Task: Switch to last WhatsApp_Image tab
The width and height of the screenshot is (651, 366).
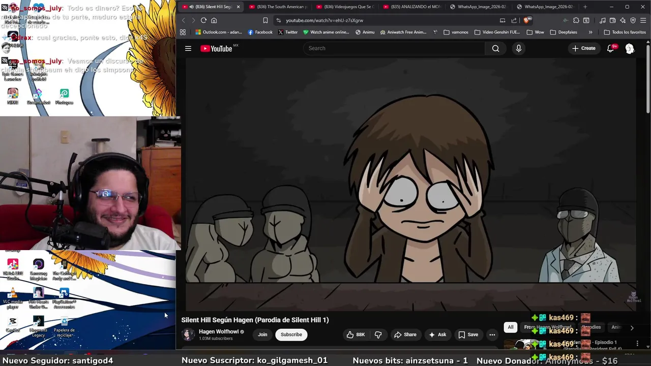Action: click(546, 7)
